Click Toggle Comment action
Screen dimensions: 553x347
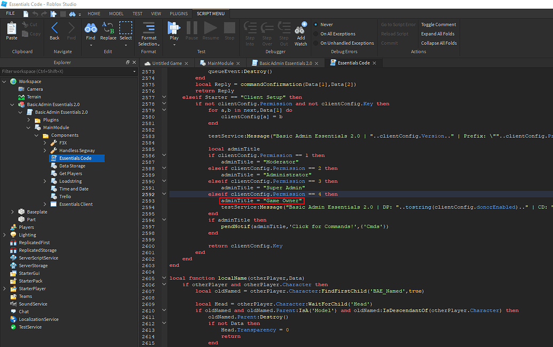[439, 25]
